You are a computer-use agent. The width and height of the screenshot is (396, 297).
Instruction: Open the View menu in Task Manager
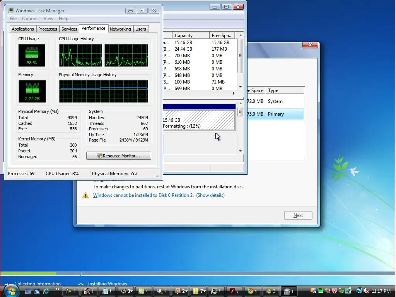(x=48, y=19)
